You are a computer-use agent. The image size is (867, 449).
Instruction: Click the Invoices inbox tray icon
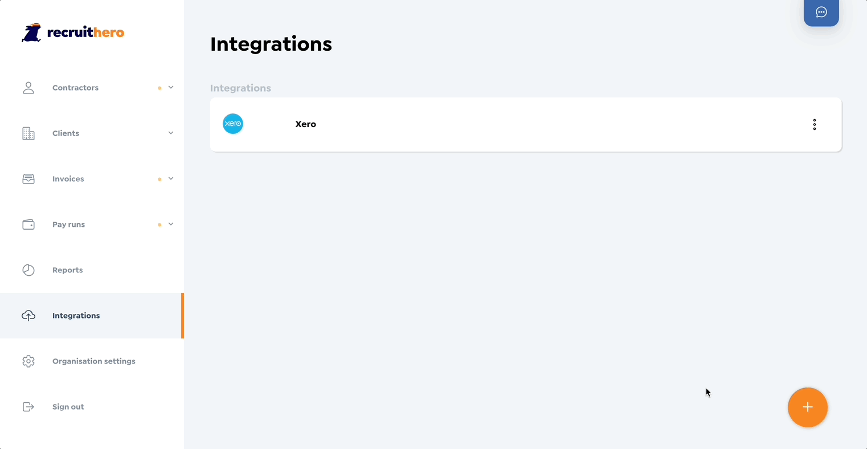click(x=28, y=179)
